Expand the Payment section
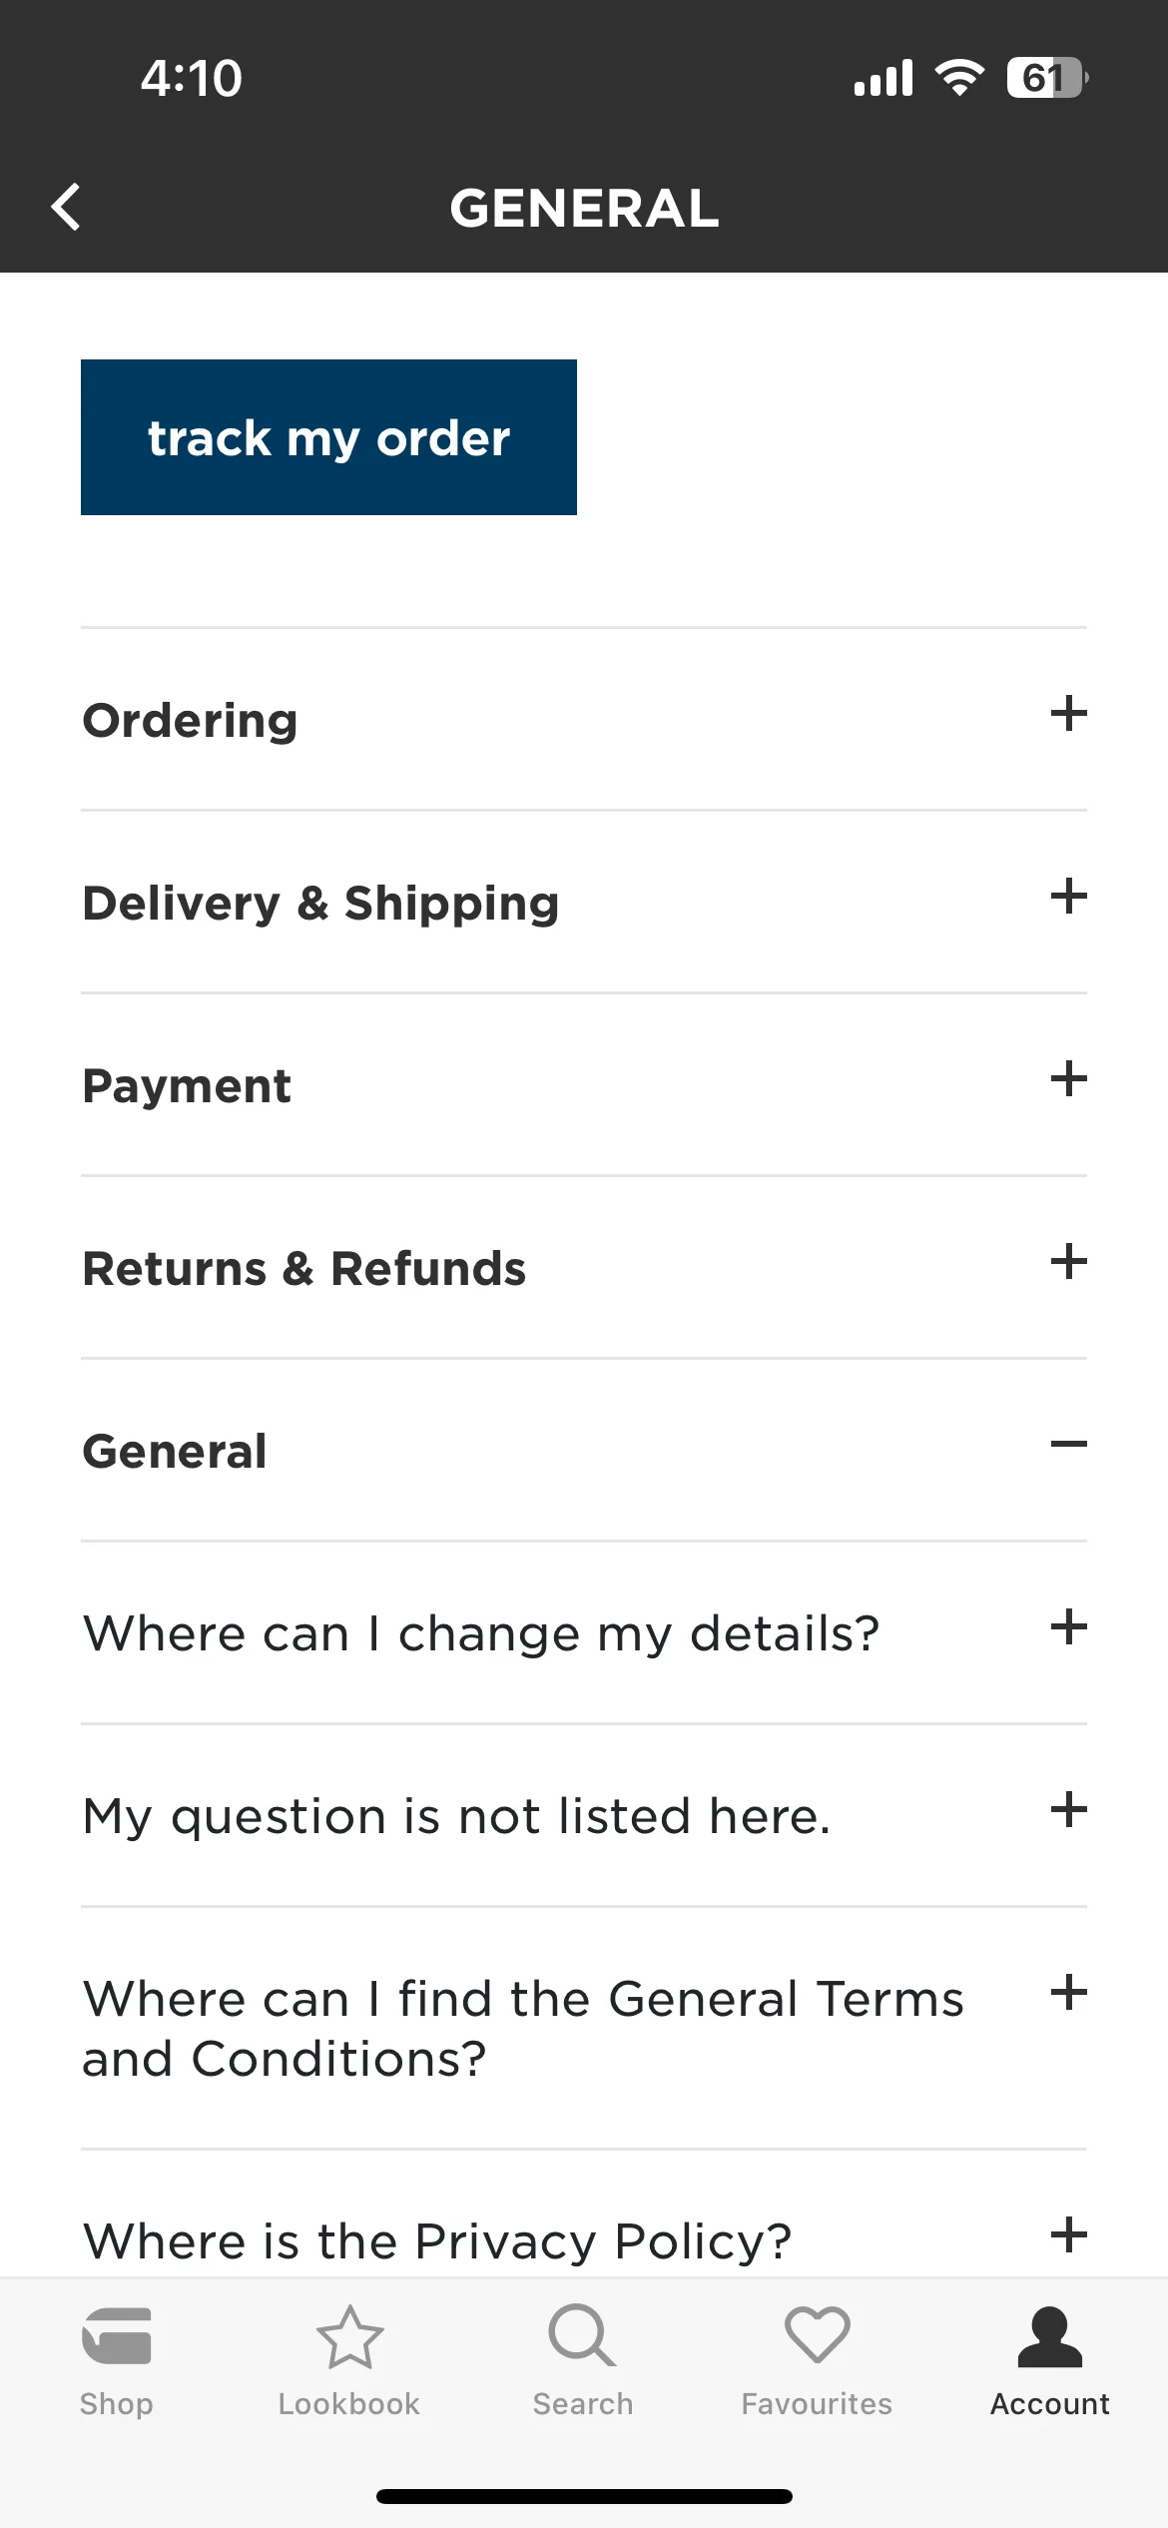This screenshot has width=1168, height=2528. [583, 1084]
